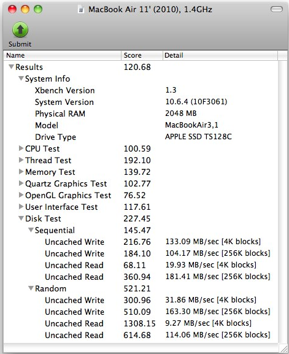Select Uncached Read row scoring 68.11
This screenshot has height=354, width=289.
141,265
